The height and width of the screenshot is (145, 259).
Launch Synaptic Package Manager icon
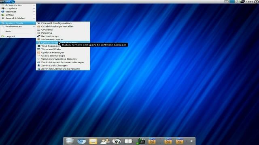pyautogui.click(x=39, y=43)
